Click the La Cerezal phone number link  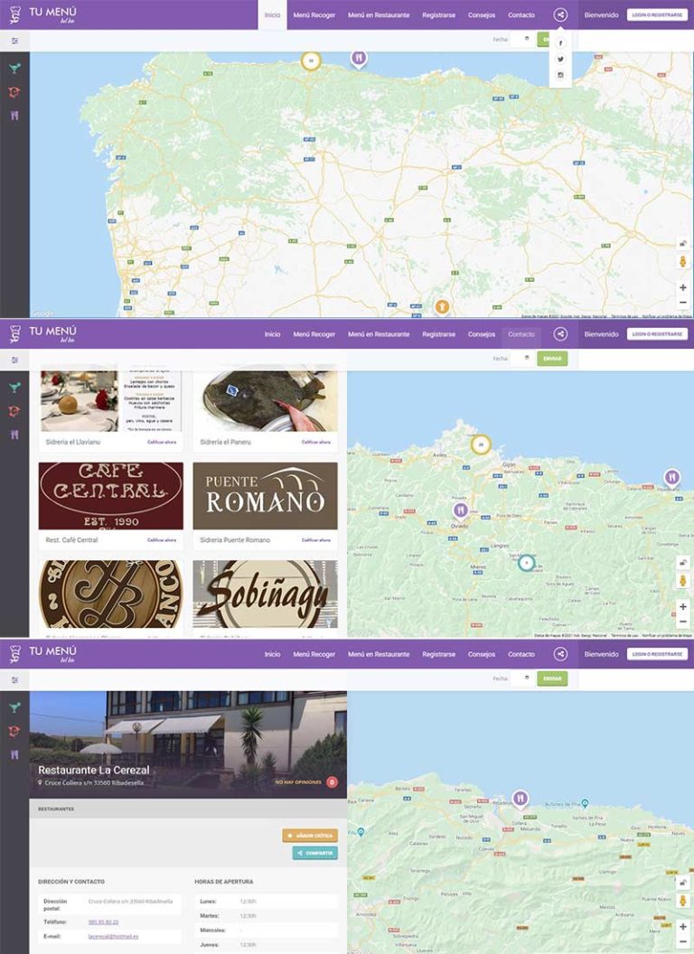[104, 921]
